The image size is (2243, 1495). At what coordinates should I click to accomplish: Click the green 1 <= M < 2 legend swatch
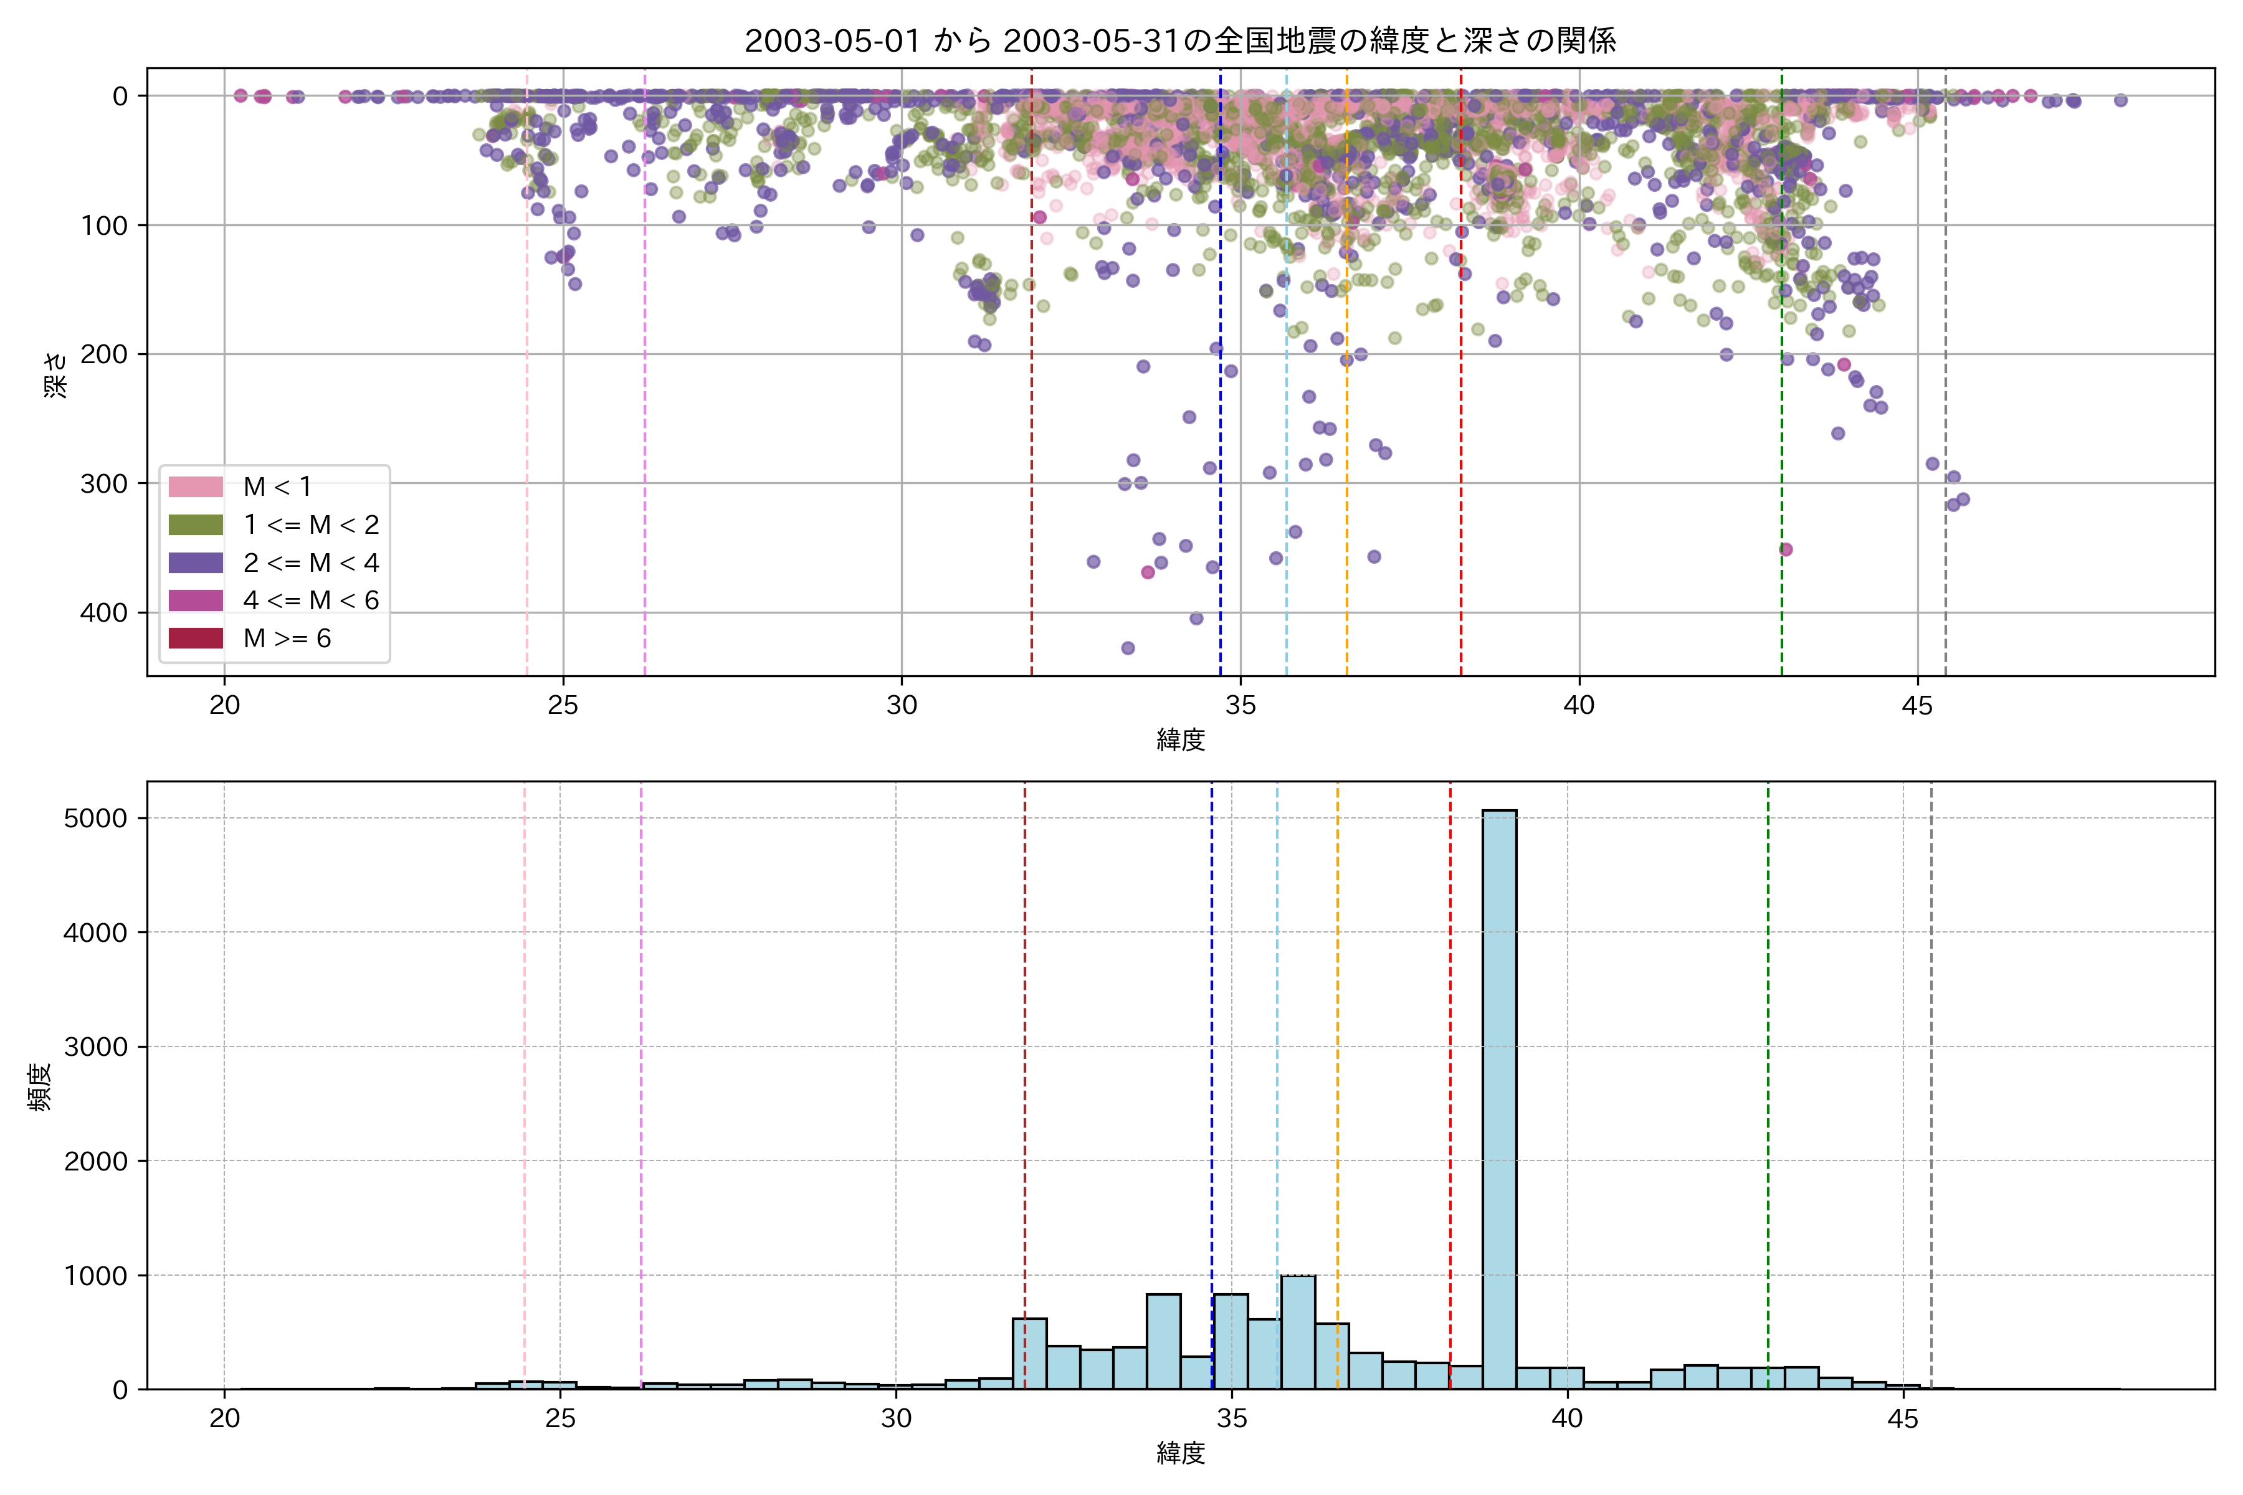point(196,525)
